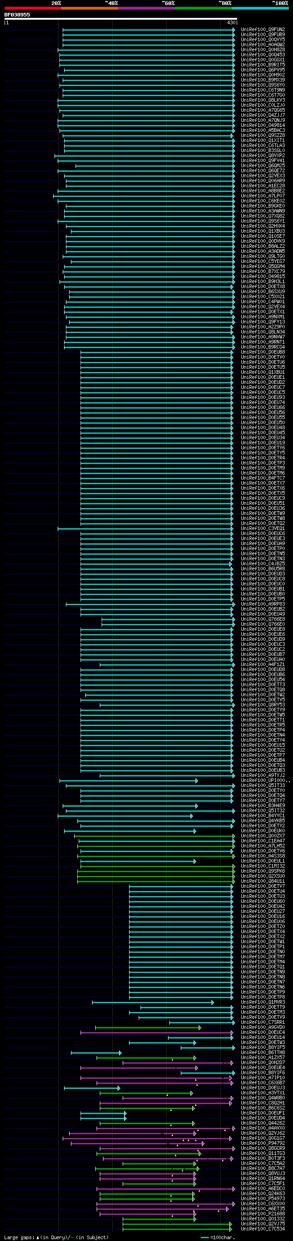The height and width of the screenshot is (1241, 293).
Task: Select the query name BP030955
Action: click(17, 15)
